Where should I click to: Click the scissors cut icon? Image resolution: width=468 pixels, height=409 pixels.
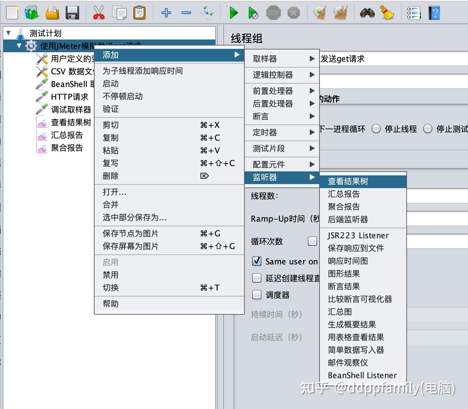tap(99, 13)
